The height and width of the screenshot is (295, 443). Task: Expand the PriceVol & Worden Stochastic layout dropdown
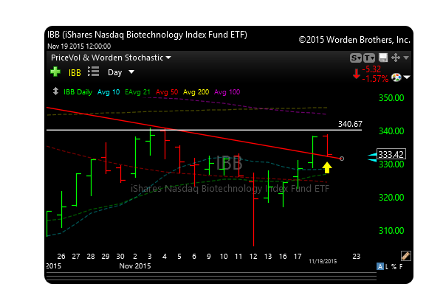(x=111, y=58)
